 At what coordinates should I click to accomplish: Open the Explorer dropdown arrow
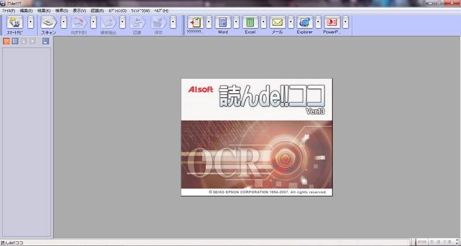(x=318, y=22)
